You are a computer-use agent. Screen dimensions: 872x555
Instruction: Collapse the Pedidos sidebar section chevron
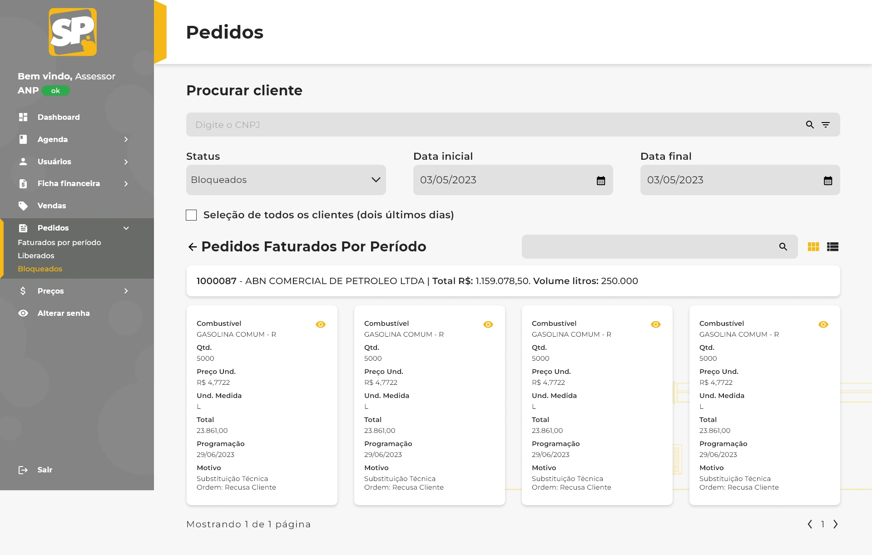[126, 228]
